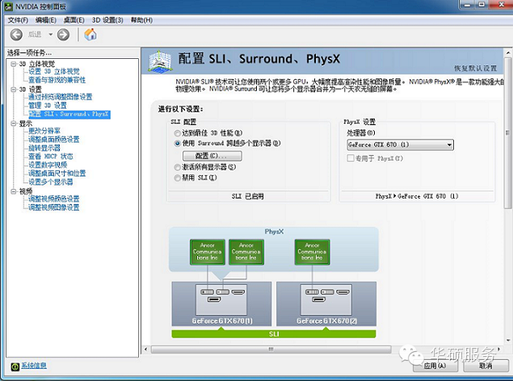The height and width of the screenshot is (381, 513).
Task: Open the 3D 设置(3) menu
Action: (107, 20)
